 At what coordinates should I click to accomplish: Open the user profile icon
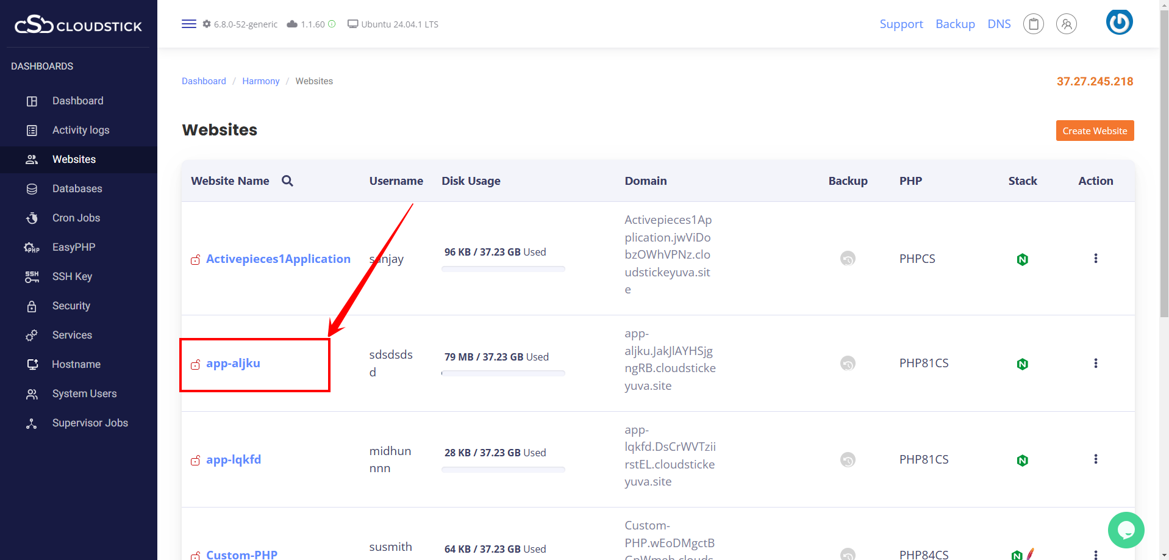point(1066,24)
